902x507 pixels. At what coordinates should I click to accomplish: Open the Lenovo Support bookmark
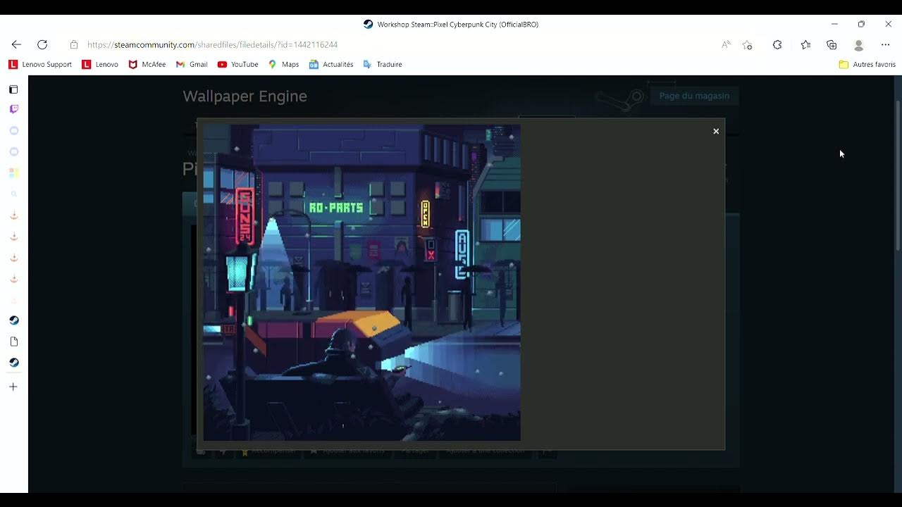(x=40, y=64)
